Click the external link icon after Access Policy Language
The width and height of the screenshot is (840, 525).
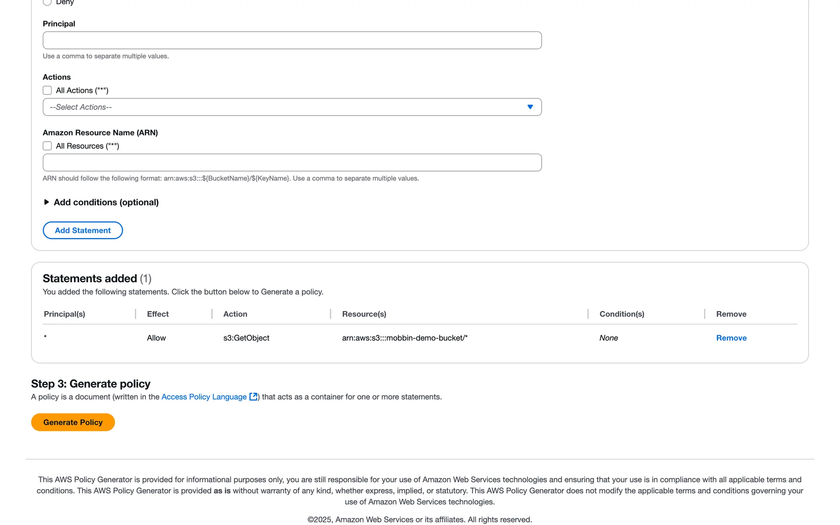(x=253, y=397)
